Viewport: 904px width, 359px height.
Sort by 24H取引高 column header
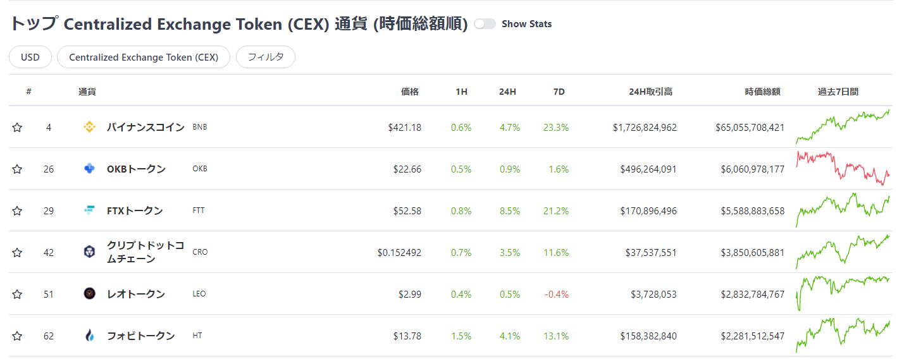coord(650,92)
